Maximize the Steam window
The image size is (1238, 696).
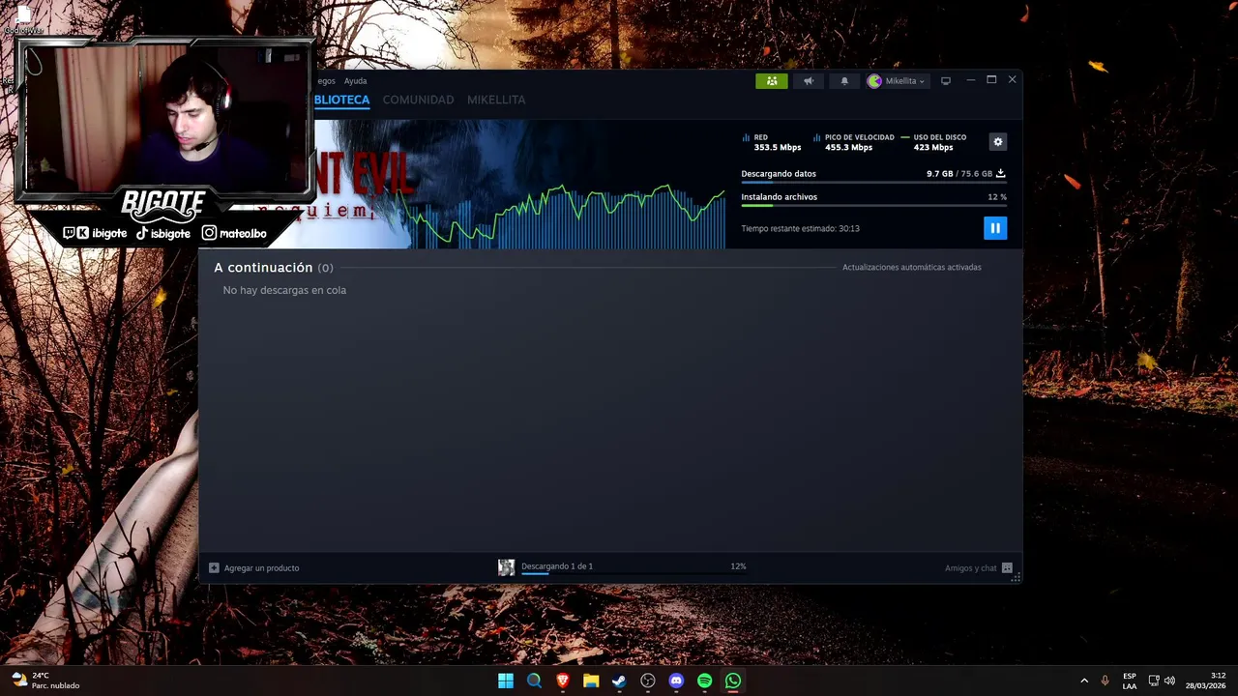[991, 80]
